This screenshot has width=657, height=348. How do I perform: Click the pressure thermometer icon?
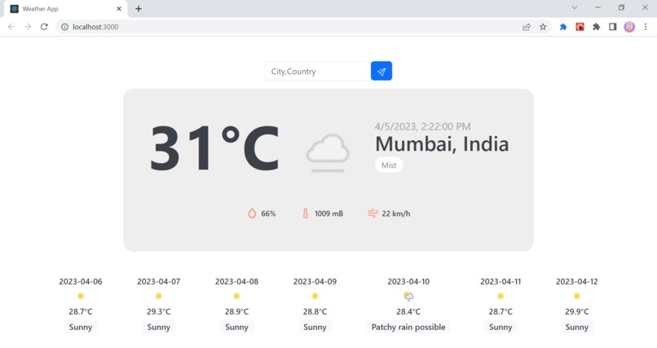pos(306,214)
